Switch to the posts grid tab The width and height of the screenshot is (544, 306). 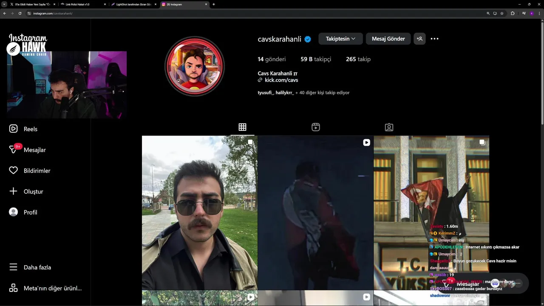point(242,127)
